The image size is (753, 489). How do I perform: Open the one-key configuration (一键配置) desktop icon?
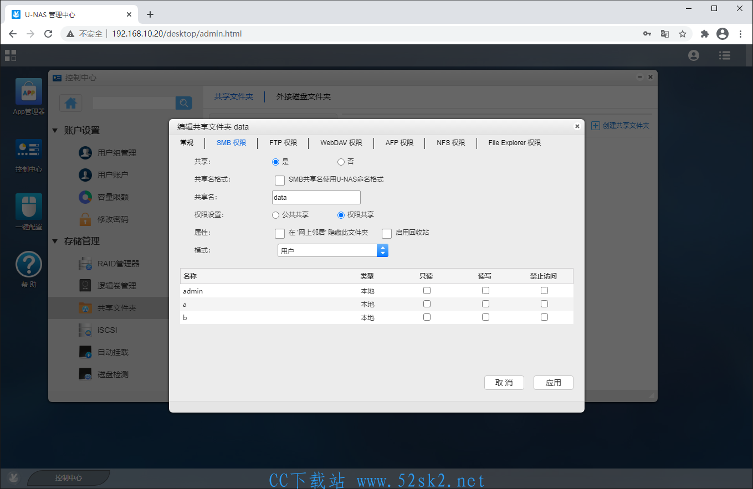click(29, 206)
